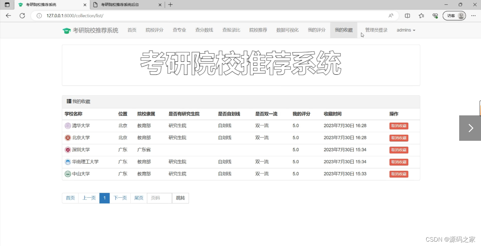Click the list icon beside 我的收藏 heading
Viewport: 481px width, 246px height.
(69, 101)
